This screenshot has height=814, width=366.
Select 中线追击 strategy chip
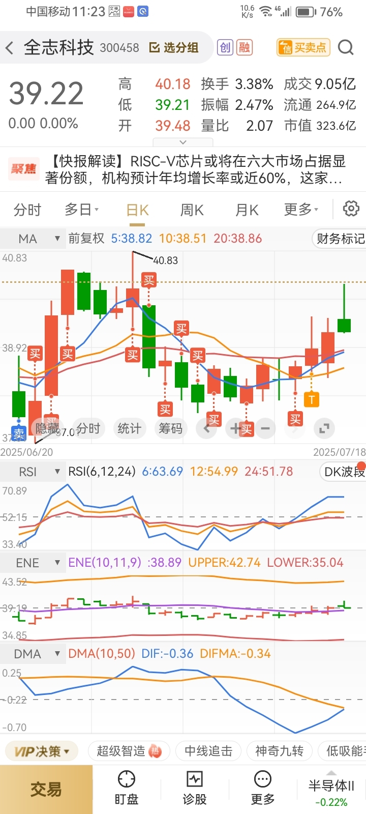(208, 751)
